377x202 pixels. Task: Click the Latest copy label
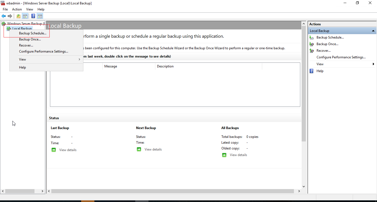(x=230, y=143)
